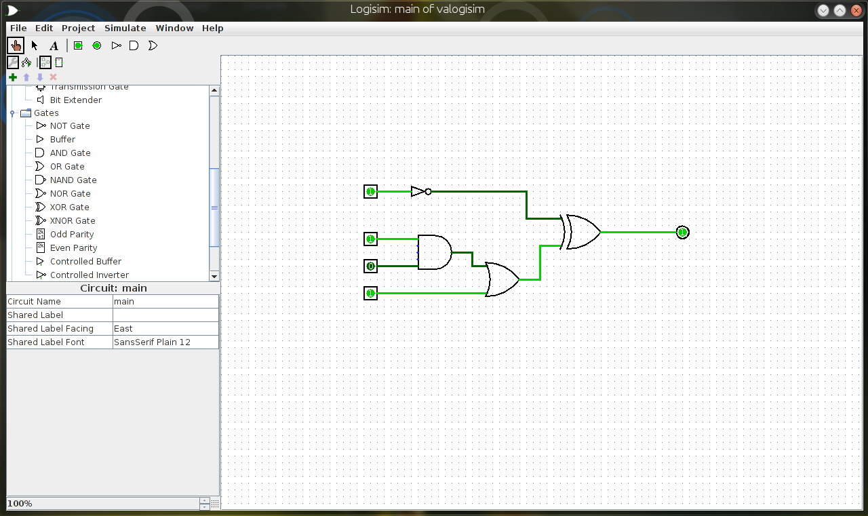The height and width of the screenshot is (516, 868).
Task: Toggle the grid display icon beside zoom
Action: tap(215, 504)
